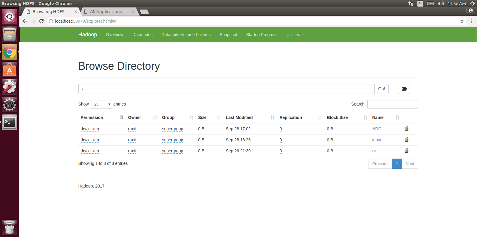Open the input directory link

click(x=377, y=140)
